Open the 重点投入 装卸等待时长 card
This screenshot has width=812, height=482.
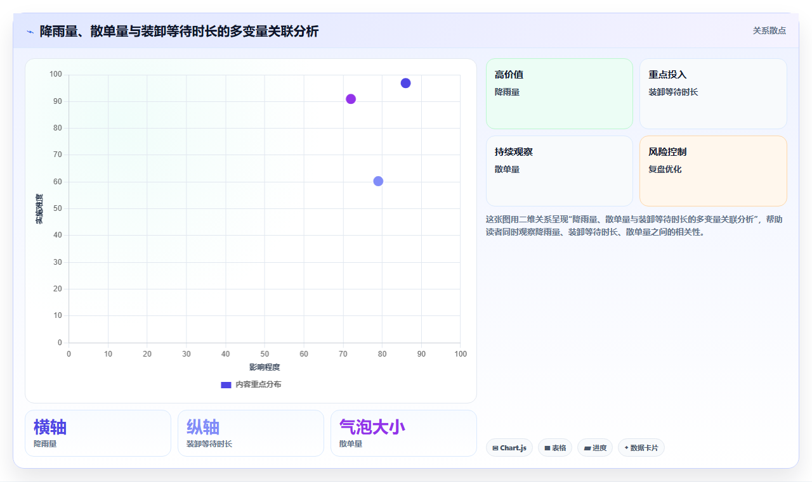pyautogui.click(x=713, y=94)
